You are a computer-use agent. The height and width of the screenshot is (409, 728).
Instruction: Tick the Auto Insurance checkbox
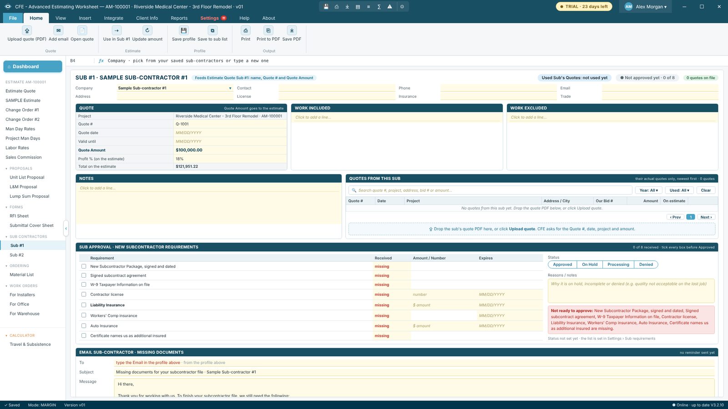84,326
